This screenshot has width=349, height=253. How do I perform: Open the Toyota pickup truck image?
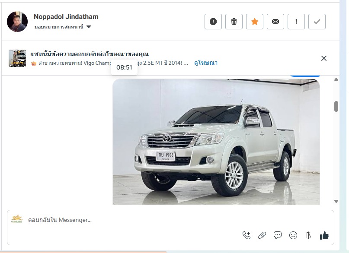click(x=216, y=142)
